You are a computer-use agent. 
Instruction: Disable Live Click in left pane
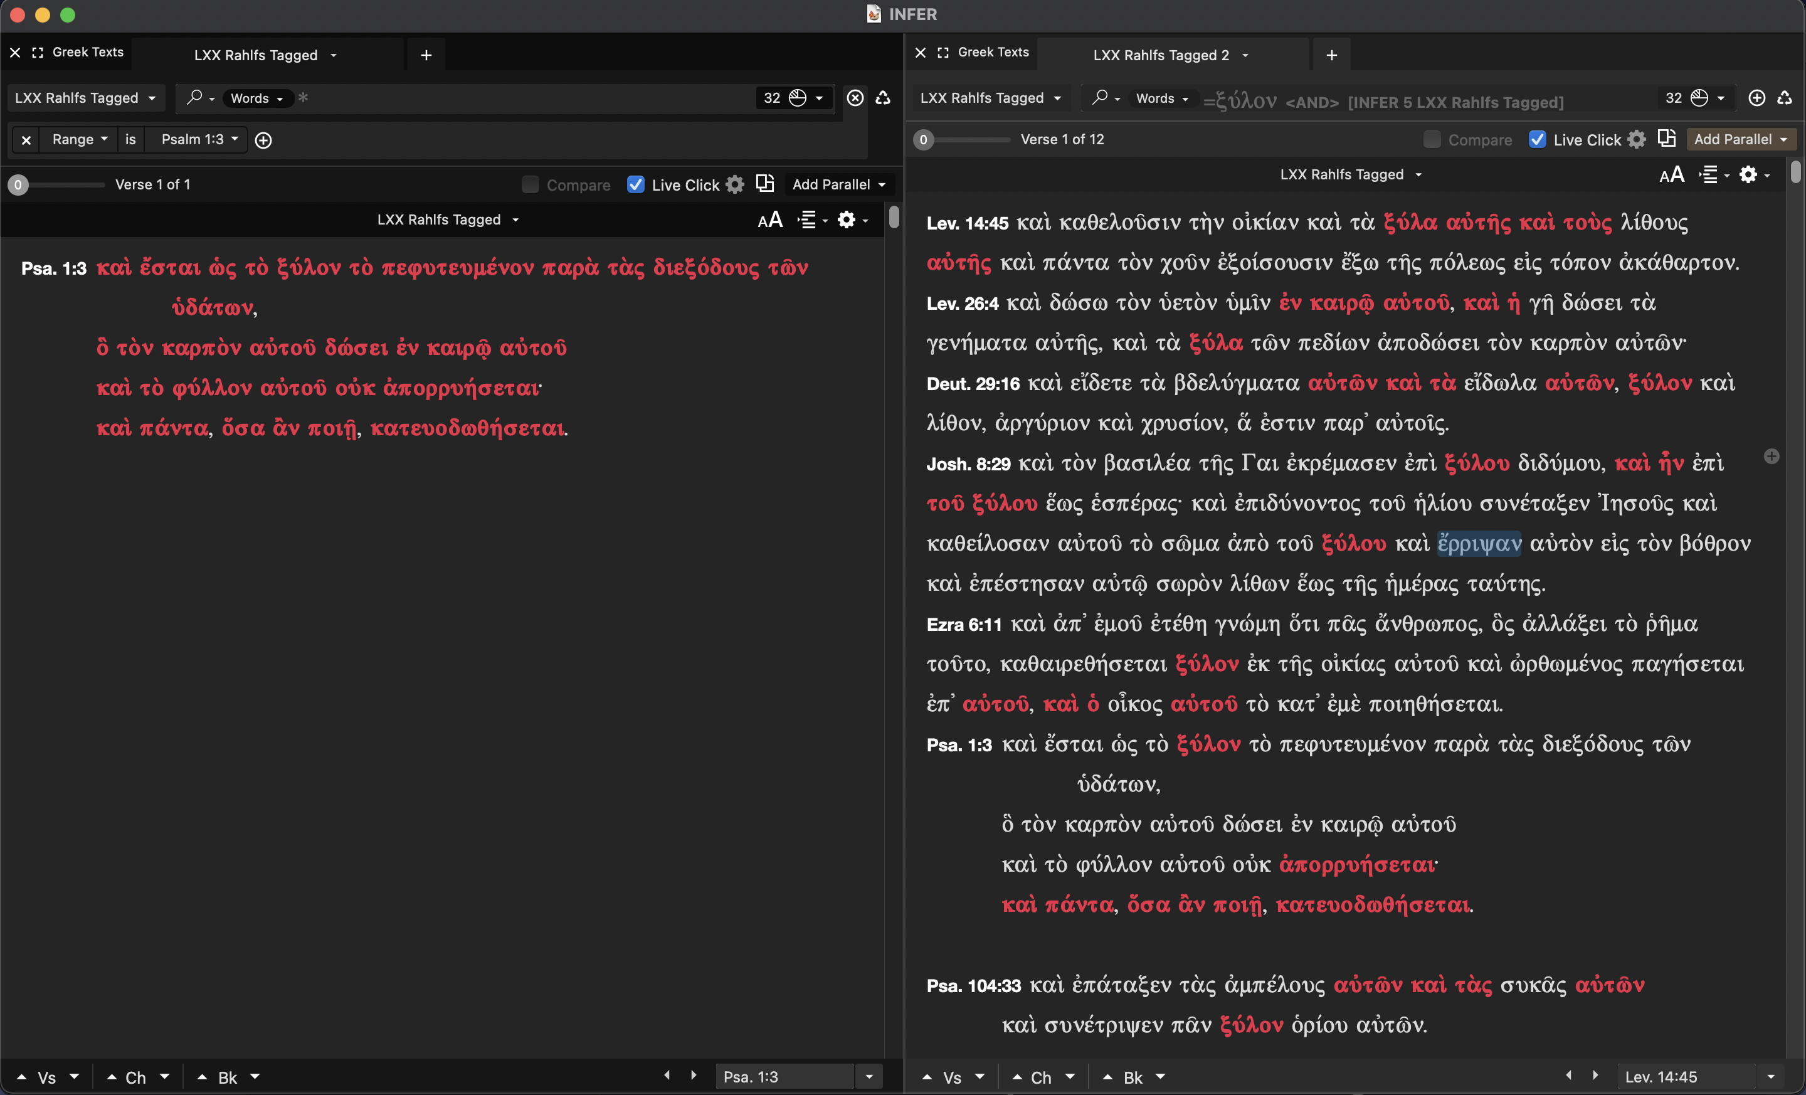coord(635,185)
